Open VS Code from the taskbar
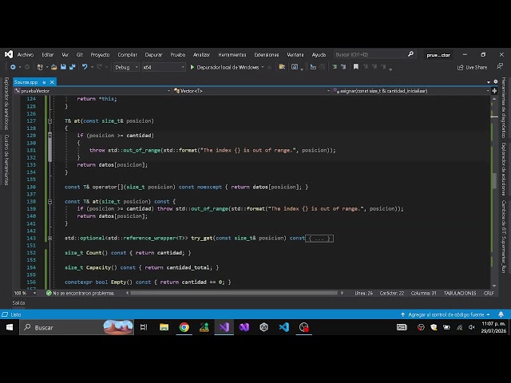Screen dimensions: 511x383 284,327
